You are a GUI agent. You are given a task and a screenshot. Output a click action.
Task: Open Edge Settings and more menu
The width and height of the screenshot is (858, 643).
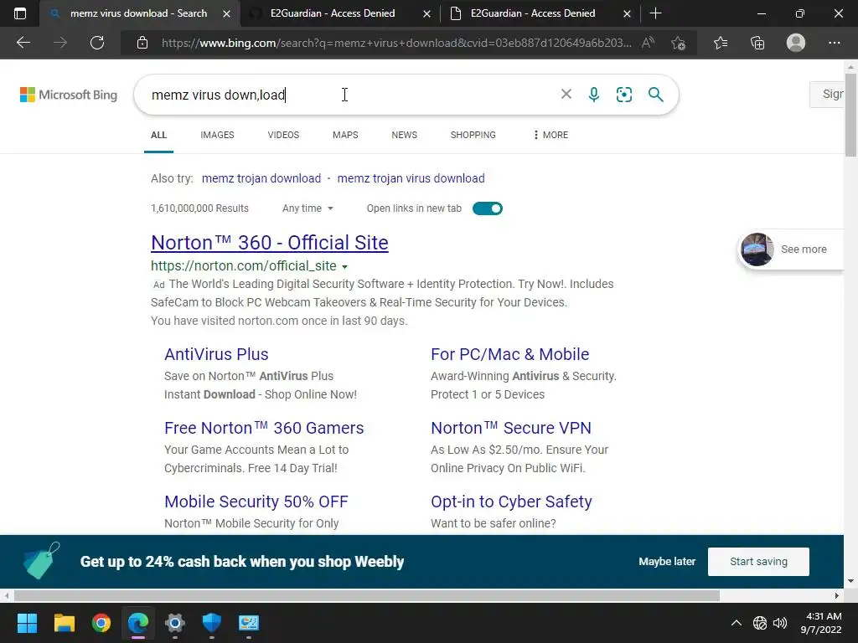(834, 43)
